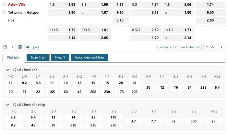The width and height of the screenshot is (227, 134).
Task: Open the 'Các loại cược Châu Á khác' dropdown
Action: tap(179, 47)
